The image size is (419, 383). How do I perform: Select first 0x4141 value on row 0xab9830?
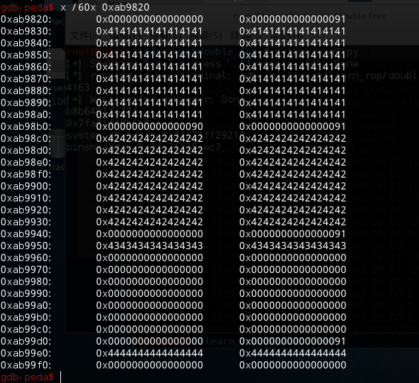(149, 31)
